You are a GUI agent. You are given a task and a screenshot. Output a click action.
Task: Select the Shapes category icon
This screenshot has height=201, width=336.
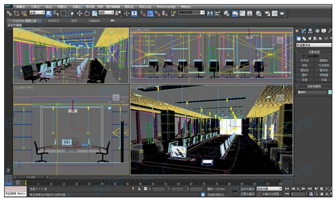tap(304, 38)
